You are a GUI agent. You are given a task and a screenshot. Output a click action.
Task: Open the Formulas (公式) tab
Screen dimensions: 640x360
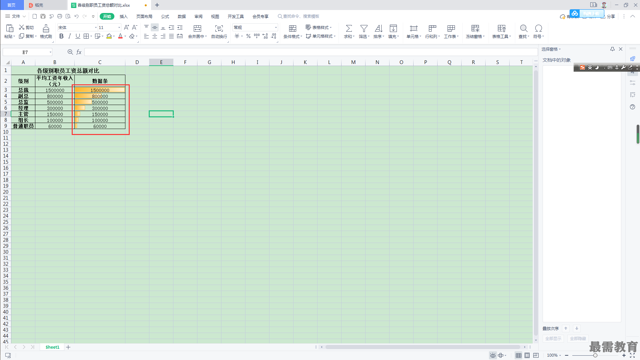pos(165,16)
